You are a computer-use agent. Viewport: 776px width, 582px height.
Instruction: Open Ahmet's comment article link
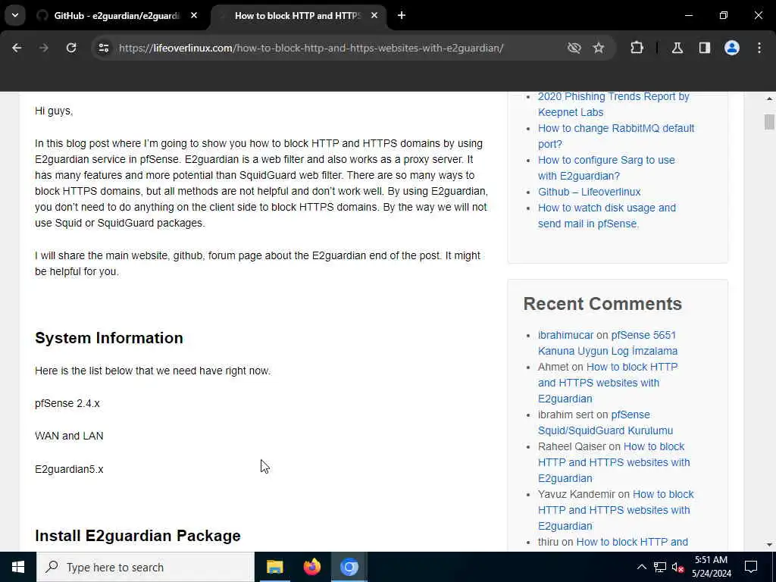608,383
